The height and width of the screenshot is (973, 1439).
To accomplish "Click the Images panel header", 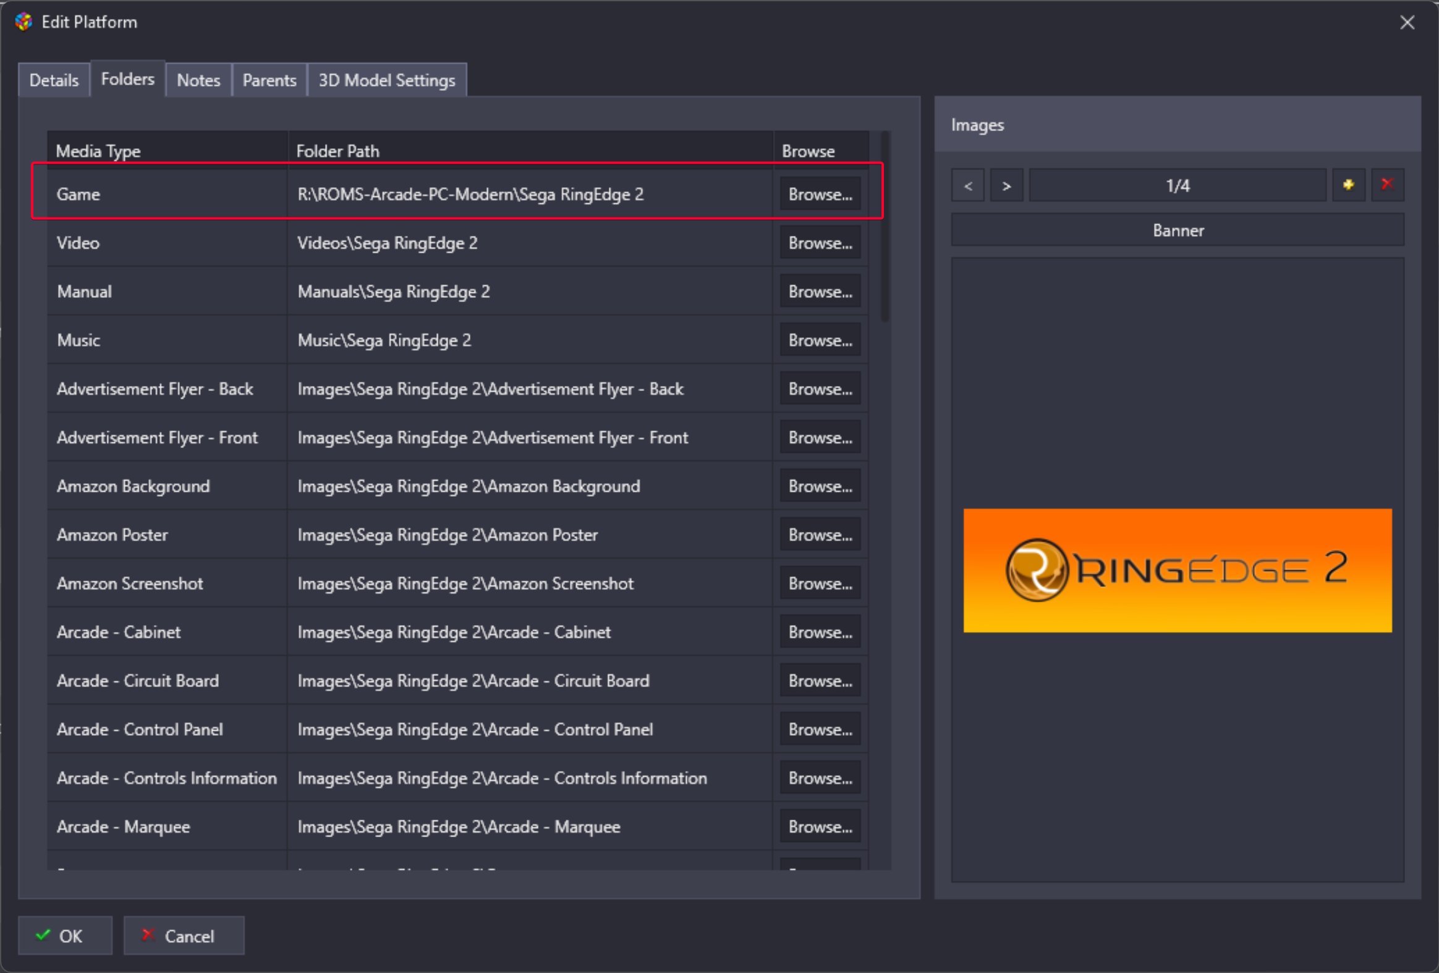I will pyautogui.click(x=1177, y=124).
